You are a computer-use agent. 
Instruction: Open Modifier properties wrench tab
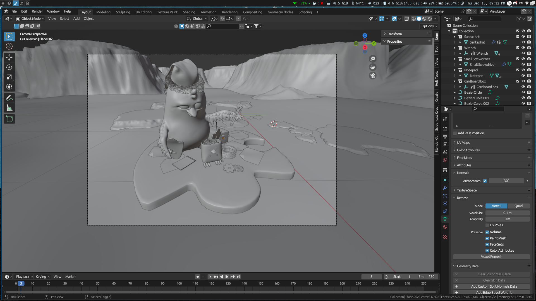[445, 188]
